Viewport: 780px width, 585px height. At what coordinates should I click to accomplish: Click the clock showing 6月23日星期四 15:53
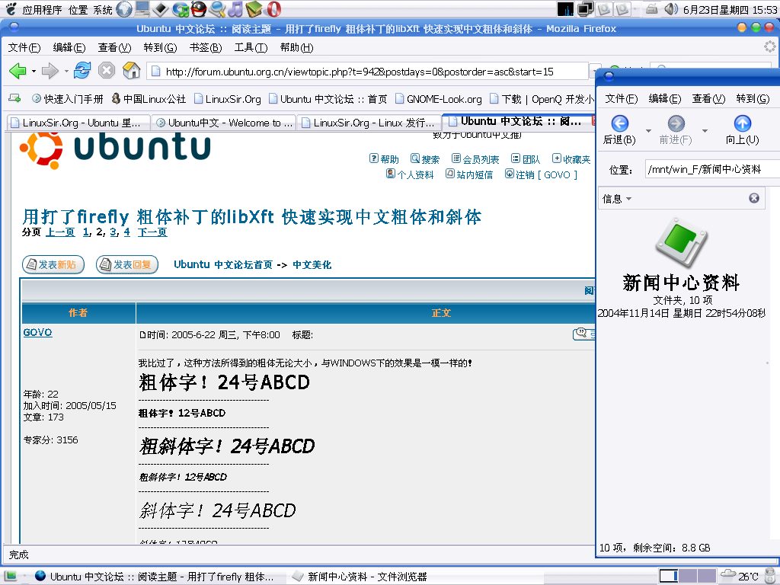(730, 9)
